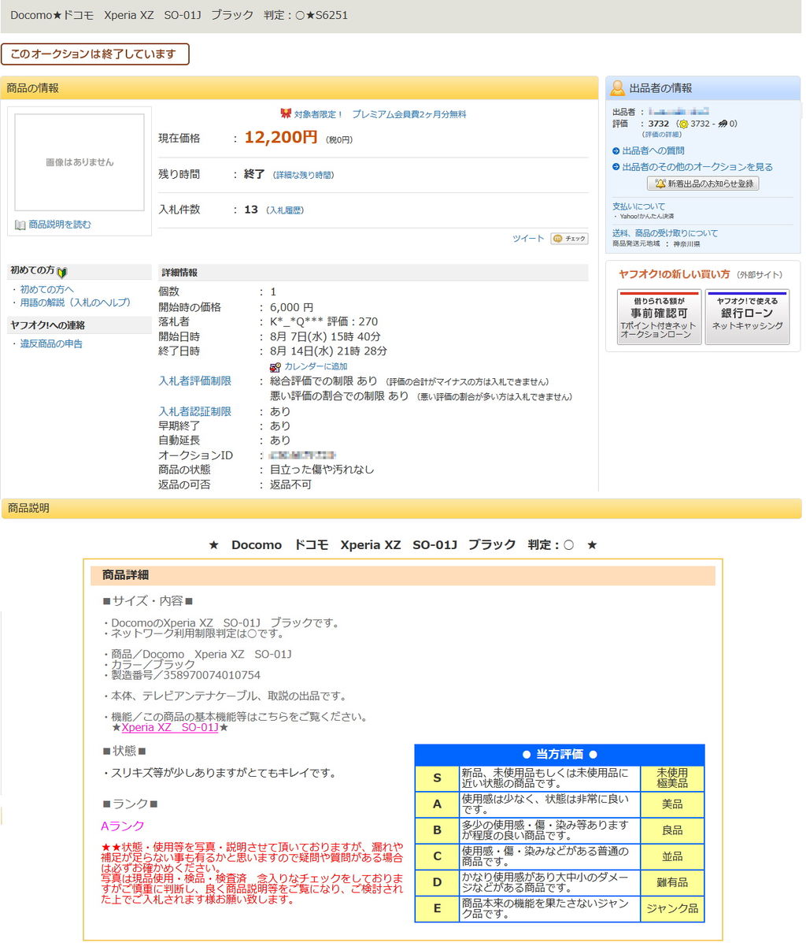Image resolution: width=806 pixels, height=943 pixels.
Task: Click the 神奈川県 shipping region text
Action: tap(686, 244)
